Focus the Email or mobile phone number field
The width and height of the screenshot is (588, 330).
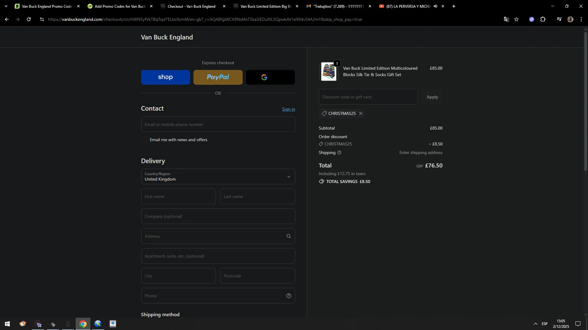point(218,124)
